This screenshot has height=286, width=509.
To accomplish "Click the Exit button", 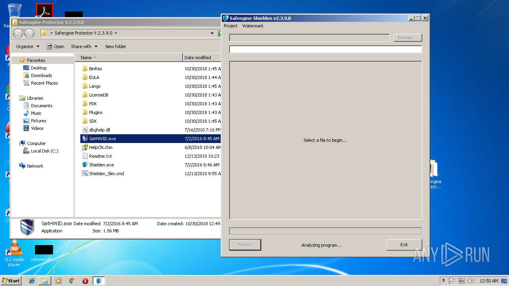I will [404, 245].
